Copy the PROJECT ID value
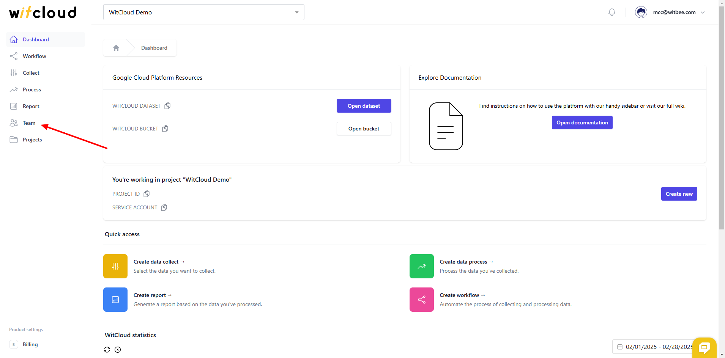725x358 pixels. (147, 194)
